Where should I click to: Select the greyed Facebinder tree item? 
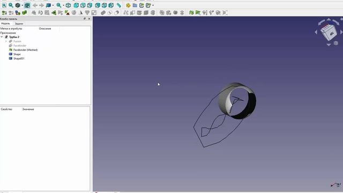pos(20,46)
